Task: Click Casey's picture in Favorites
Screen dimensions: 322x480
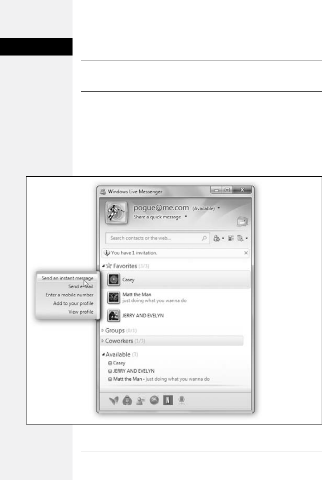Action: (x=114, y=280)
